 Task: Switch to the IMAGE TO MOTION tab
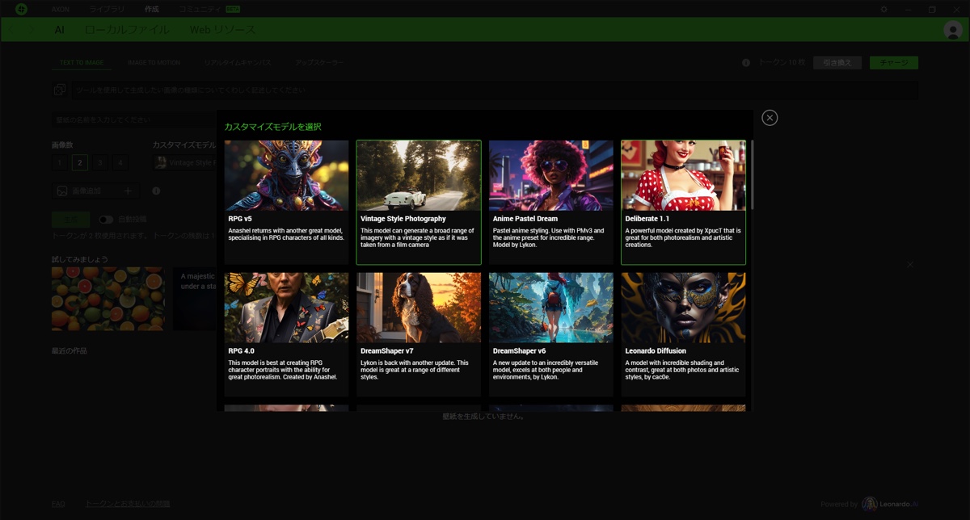tap(154, 63)
